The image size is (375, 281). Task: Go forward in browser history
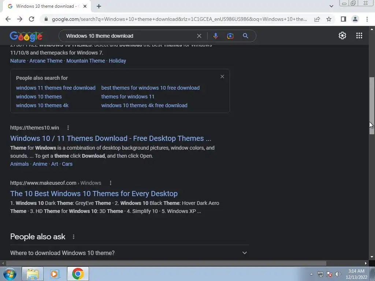(20, 19)
